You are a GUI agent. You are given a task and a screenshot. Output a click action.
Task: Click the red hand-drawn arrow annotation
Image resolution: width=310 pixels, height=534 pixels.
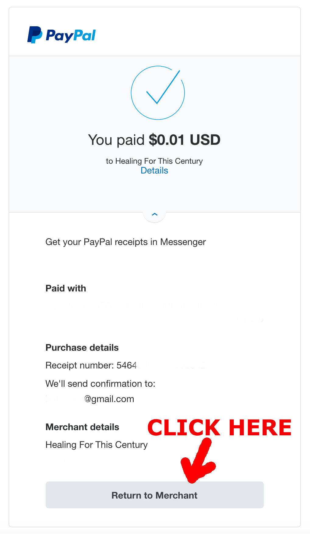(x=198, y=461)
